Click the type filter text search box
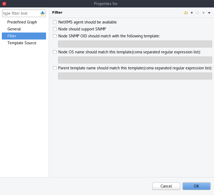 pos(21,13)
